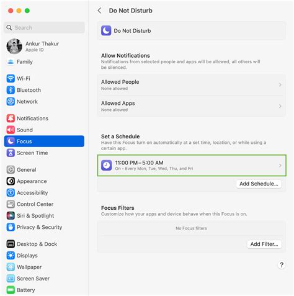Click the Focus moon icon in sidebar
The image size is (294, 296).
coord(11,141)
